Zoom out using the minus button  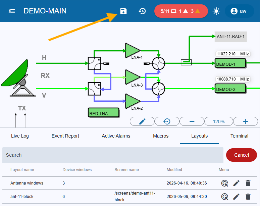pos(192,121)
